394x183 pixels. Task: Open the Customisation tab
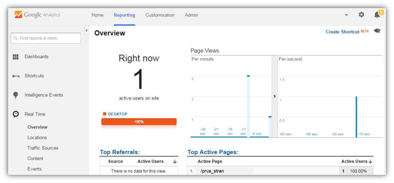(x=160, y=15)
